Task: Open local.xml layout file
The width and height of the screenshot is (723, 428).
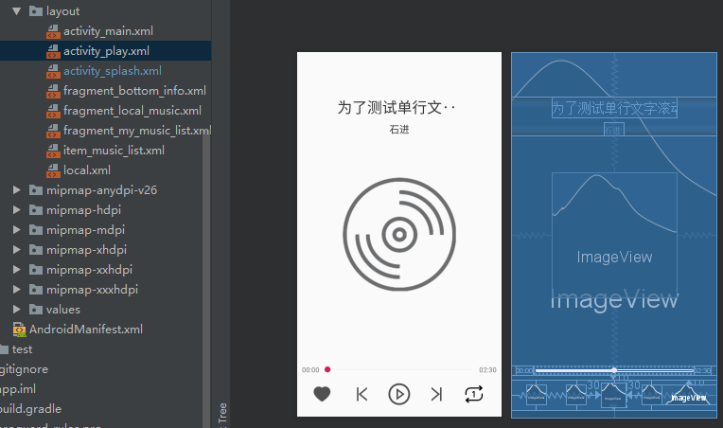Action: (87, 169)
